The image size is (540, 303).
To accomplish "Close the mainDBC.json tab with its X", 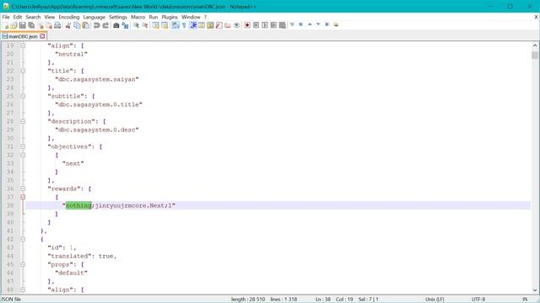I will 42,36.
